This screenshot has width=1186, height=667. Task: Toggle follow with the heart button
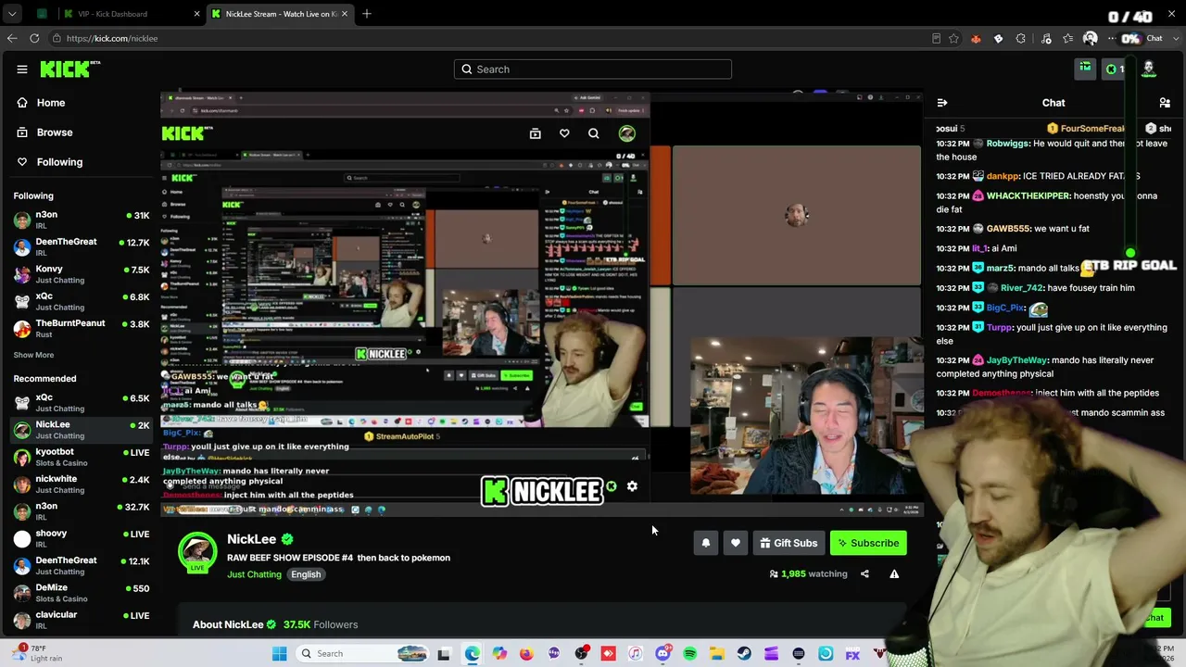click(x=736, y=543)
